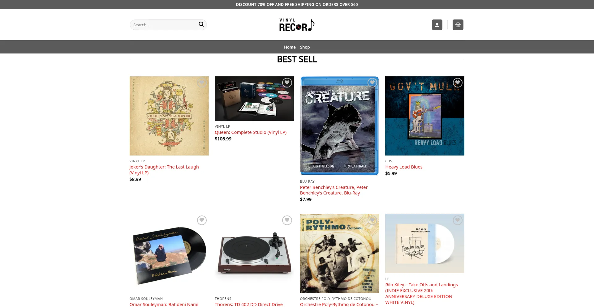The height and width of the screenshot is (307, 594).
Task: Toggle wishlist heart on Heavy Load Blues
Action: (x=458, y=83)
